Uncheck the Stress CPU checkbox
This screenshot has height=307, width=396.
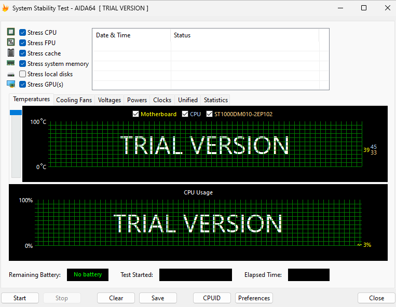22,33
